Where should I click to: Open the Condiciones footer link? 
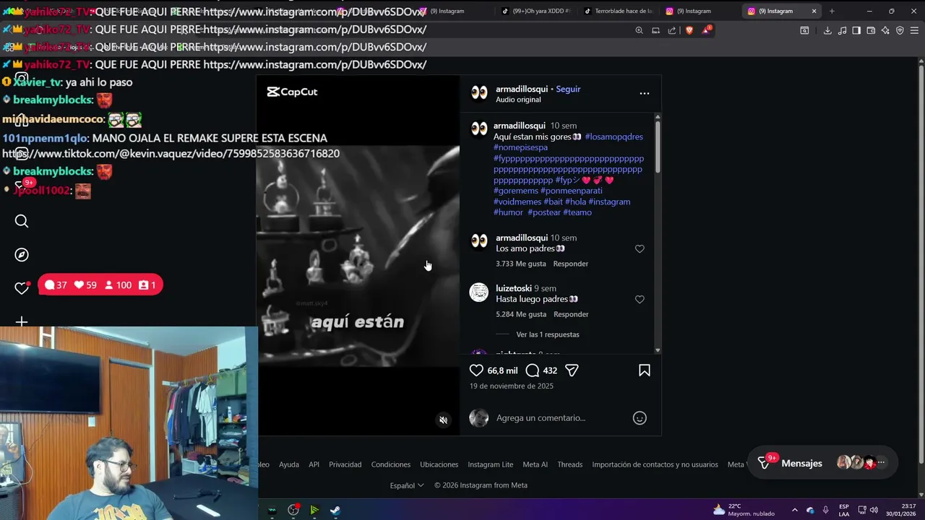point(391,464)
